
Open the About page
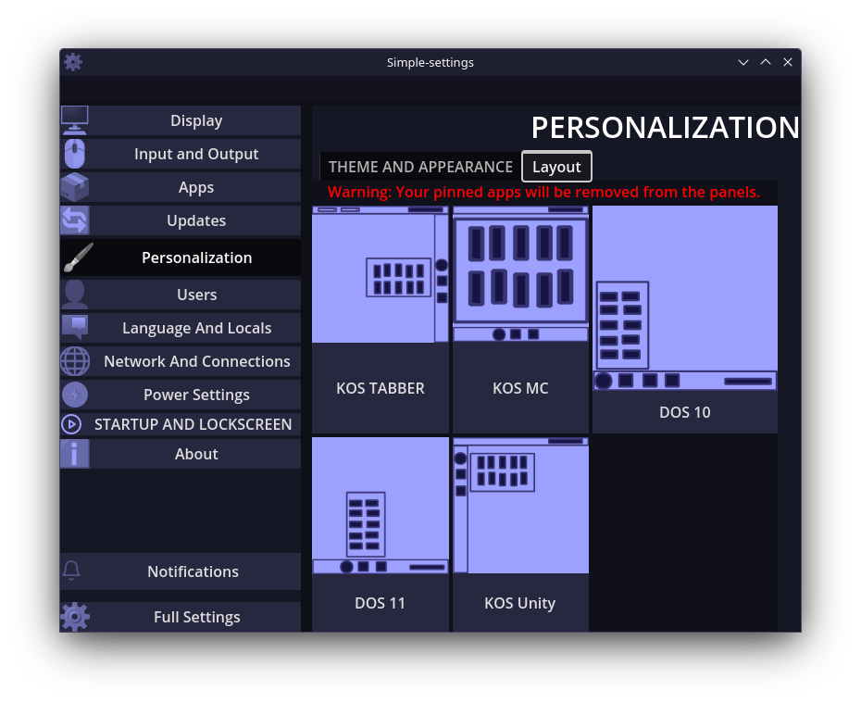(181, 454)
